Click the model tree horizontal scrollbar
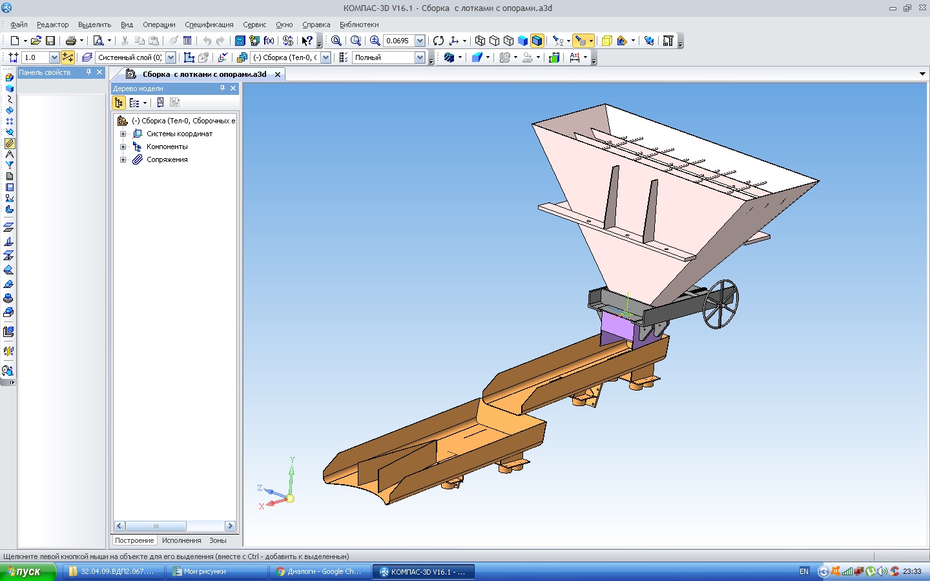930x581 pixels. [x=156, y=526]
